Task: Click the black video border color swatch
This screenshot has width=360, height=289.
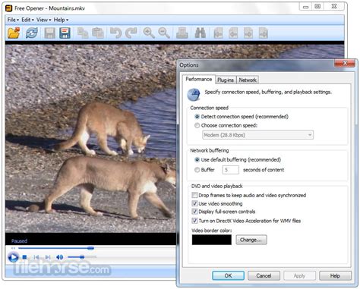Action: [x=212, y=240]
